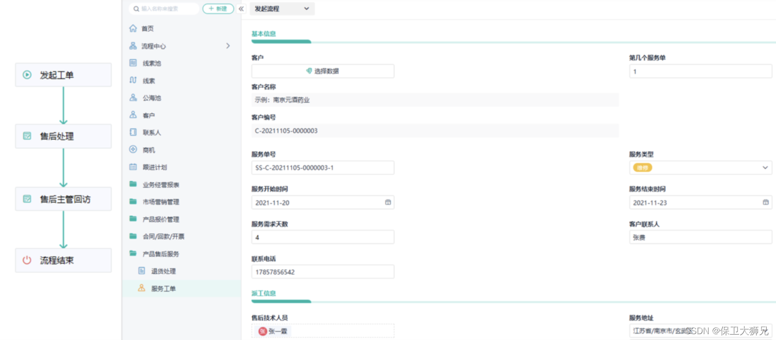Click the yellow 维修 tag in 服务类型
Screen dimensions: 776x340
[x=642, y=168]
